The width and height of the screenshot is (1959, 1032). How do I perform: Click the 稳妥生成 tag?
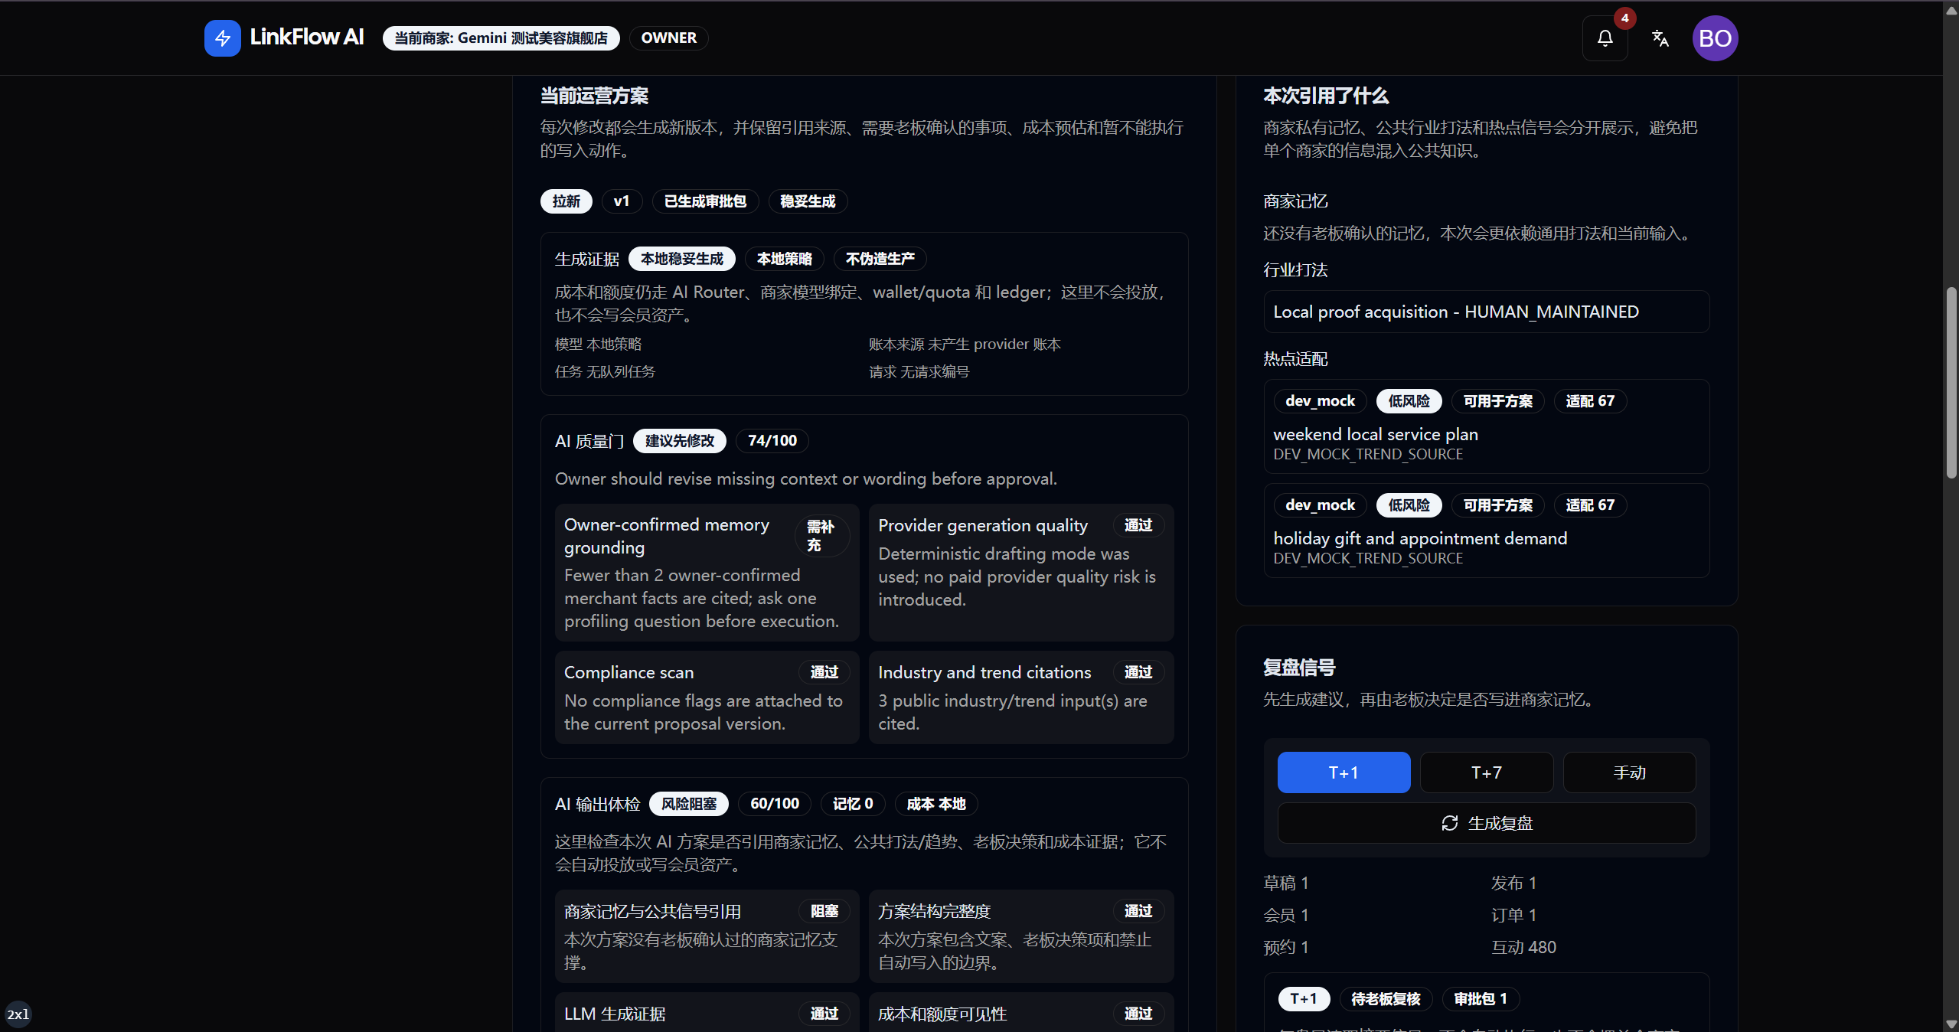pos(808,201)
